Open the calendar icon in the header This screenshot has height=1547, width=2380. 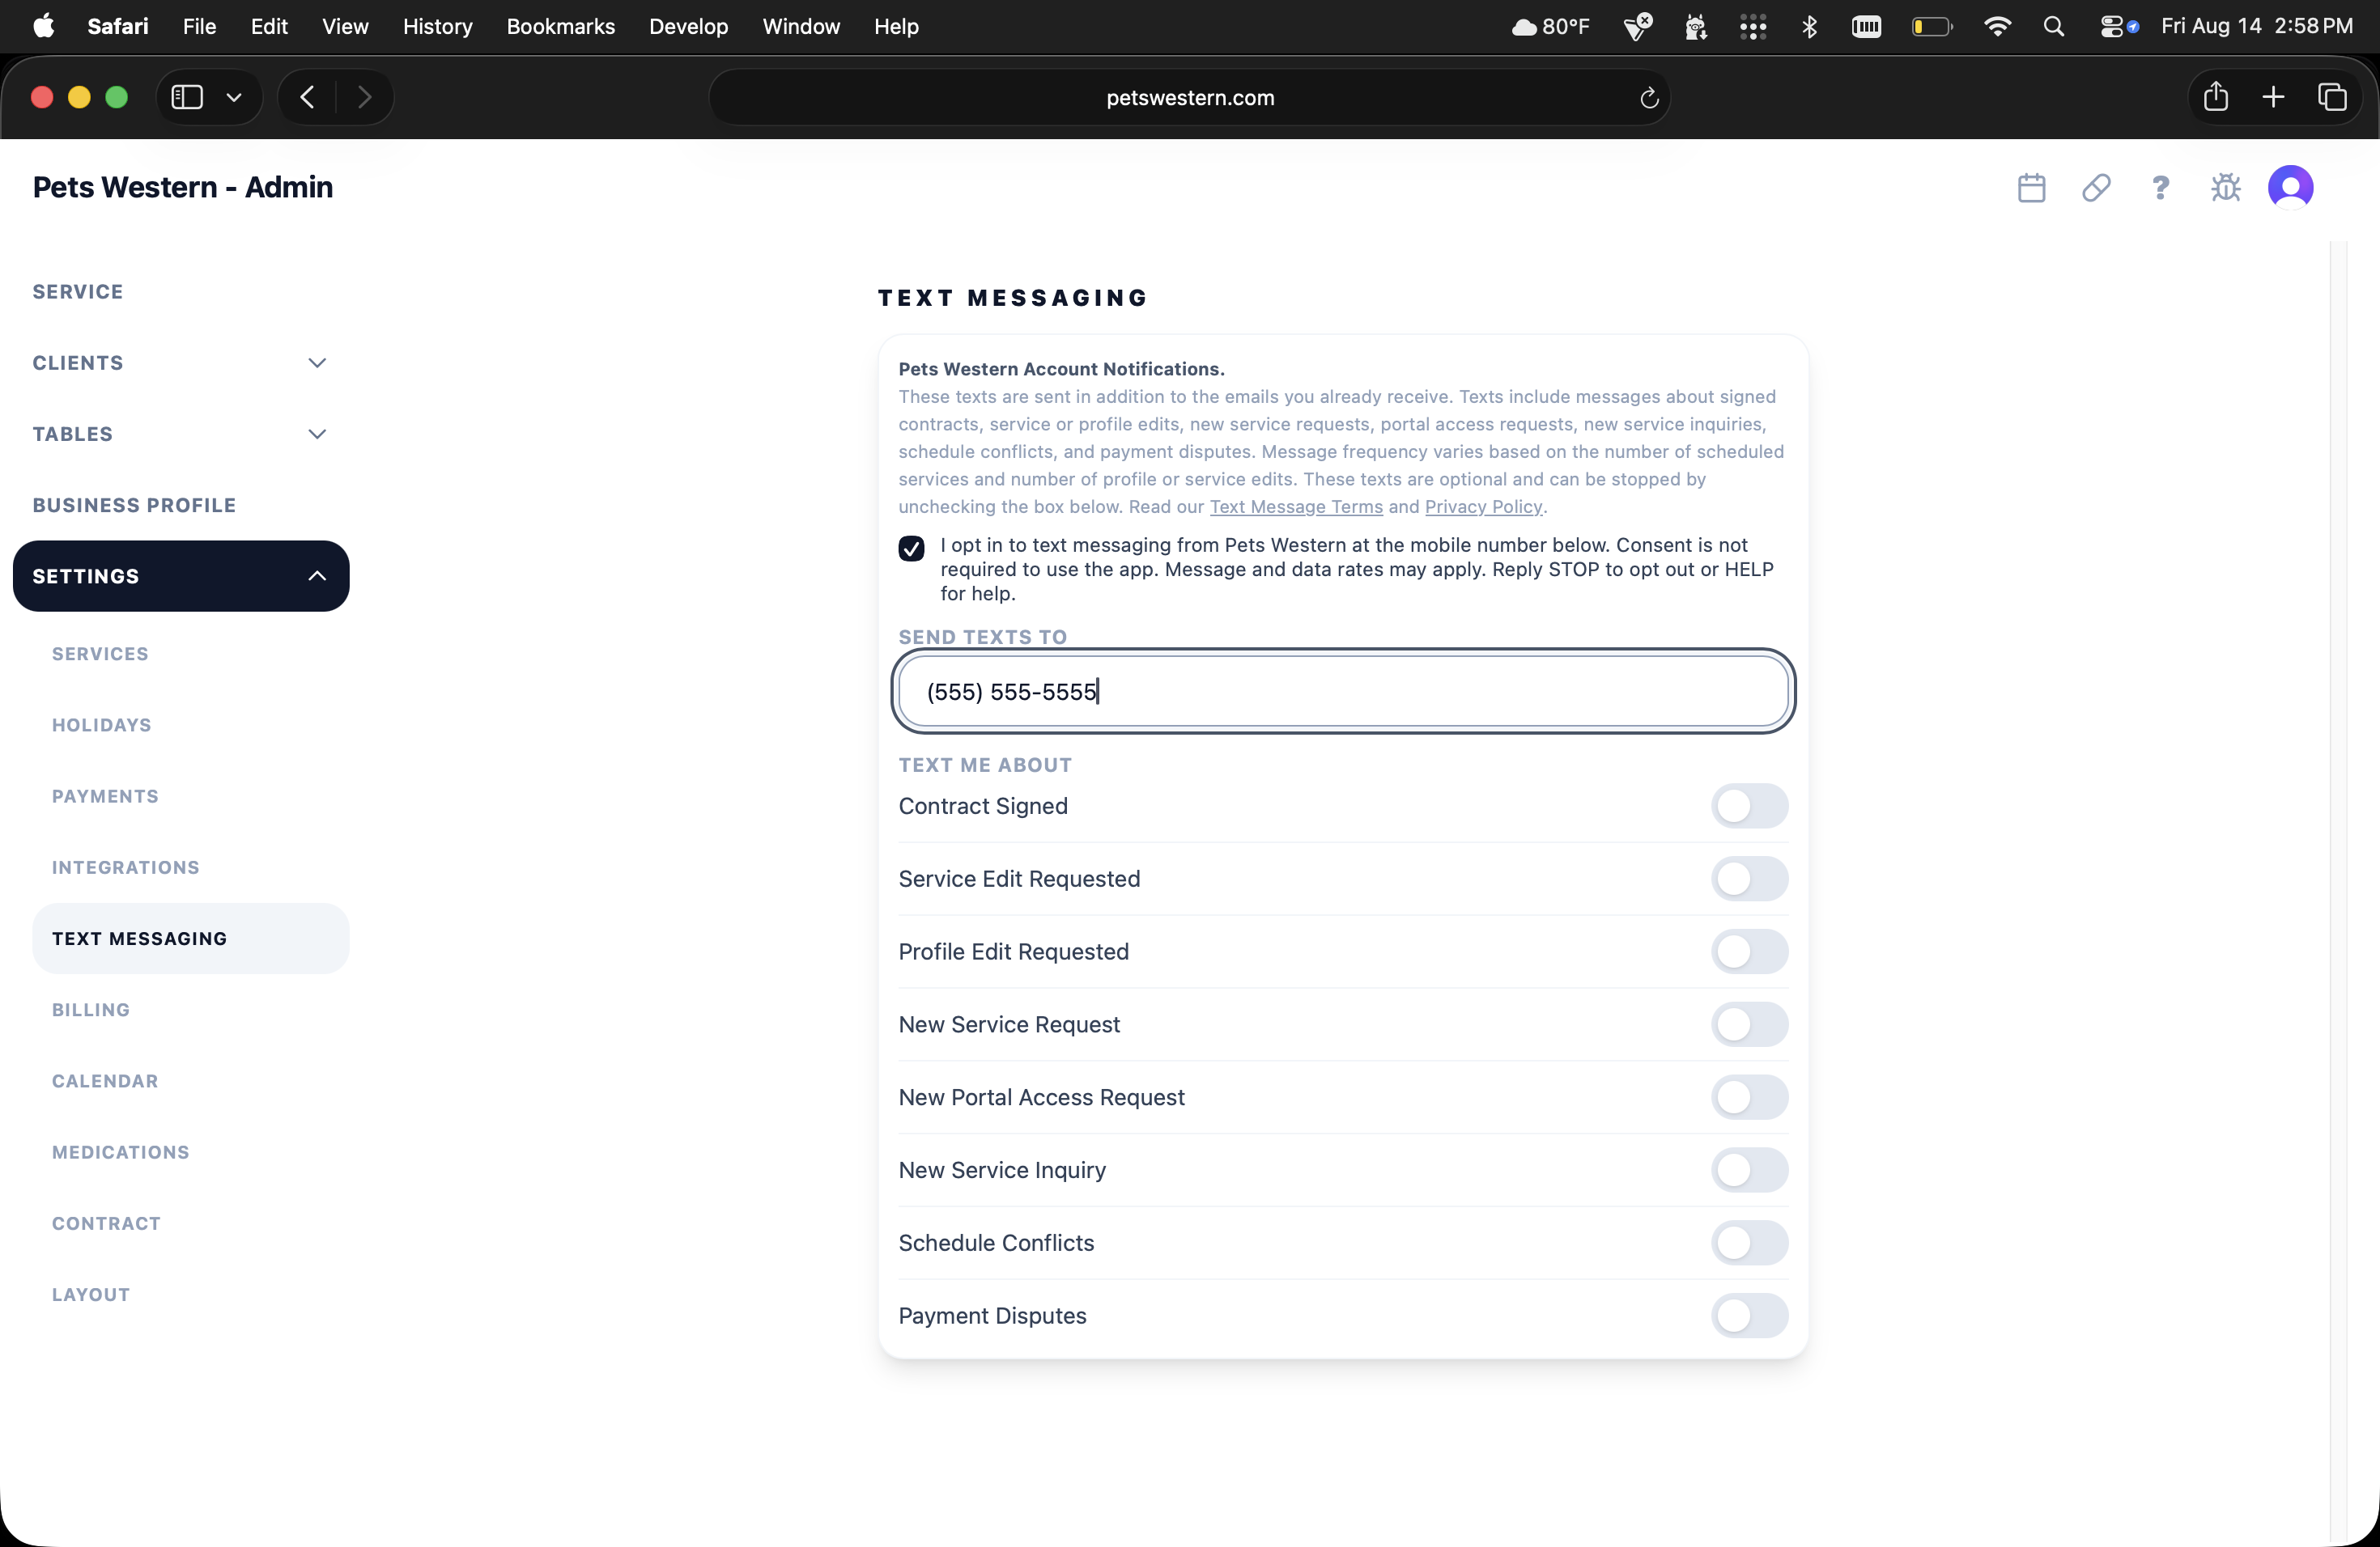coord(2031,188)
